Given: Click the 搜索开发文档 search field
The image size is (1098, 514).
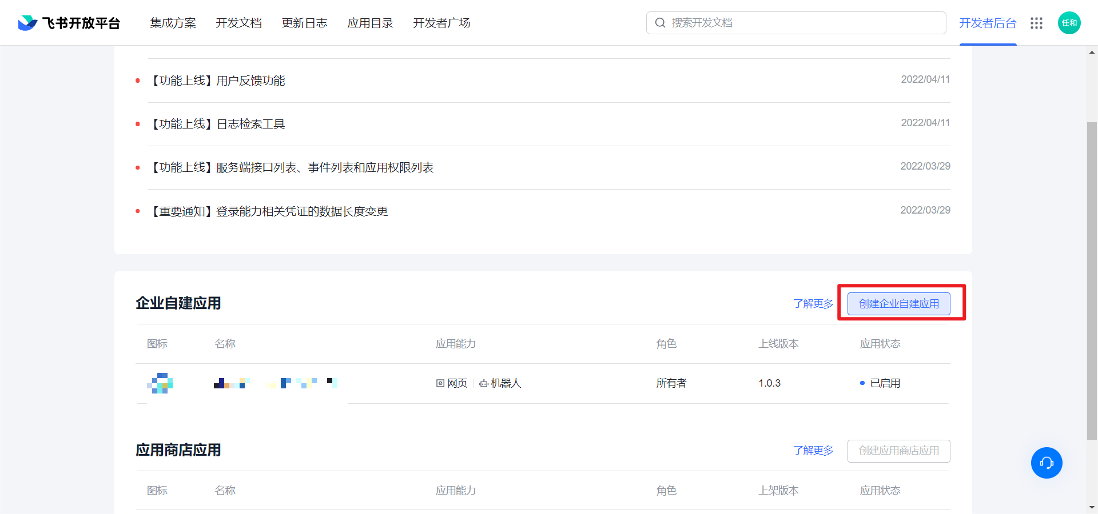Looking at the screenshot, I should (x=795, y=22).
